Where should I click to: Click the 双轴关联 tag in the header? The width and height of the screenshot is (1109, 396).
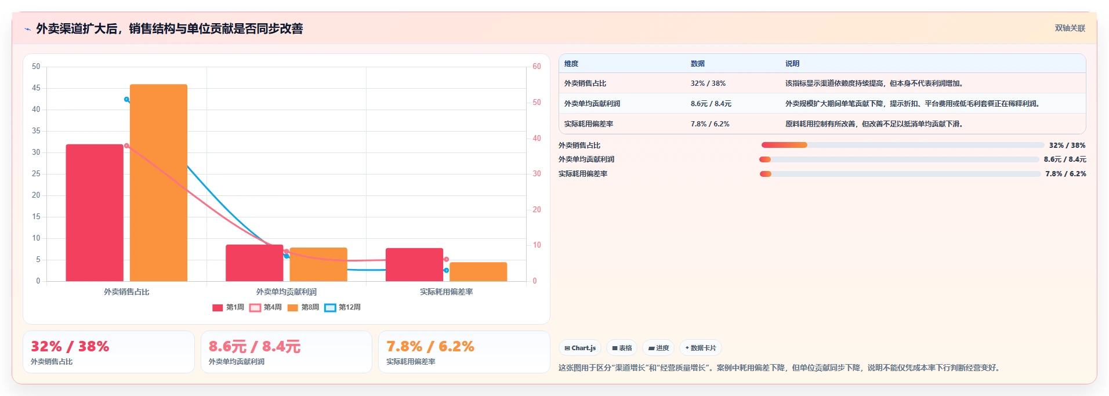pos(1070,28)
